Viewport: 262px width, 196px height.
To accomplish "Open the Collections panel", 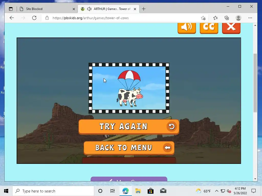I will pos(227,18).
